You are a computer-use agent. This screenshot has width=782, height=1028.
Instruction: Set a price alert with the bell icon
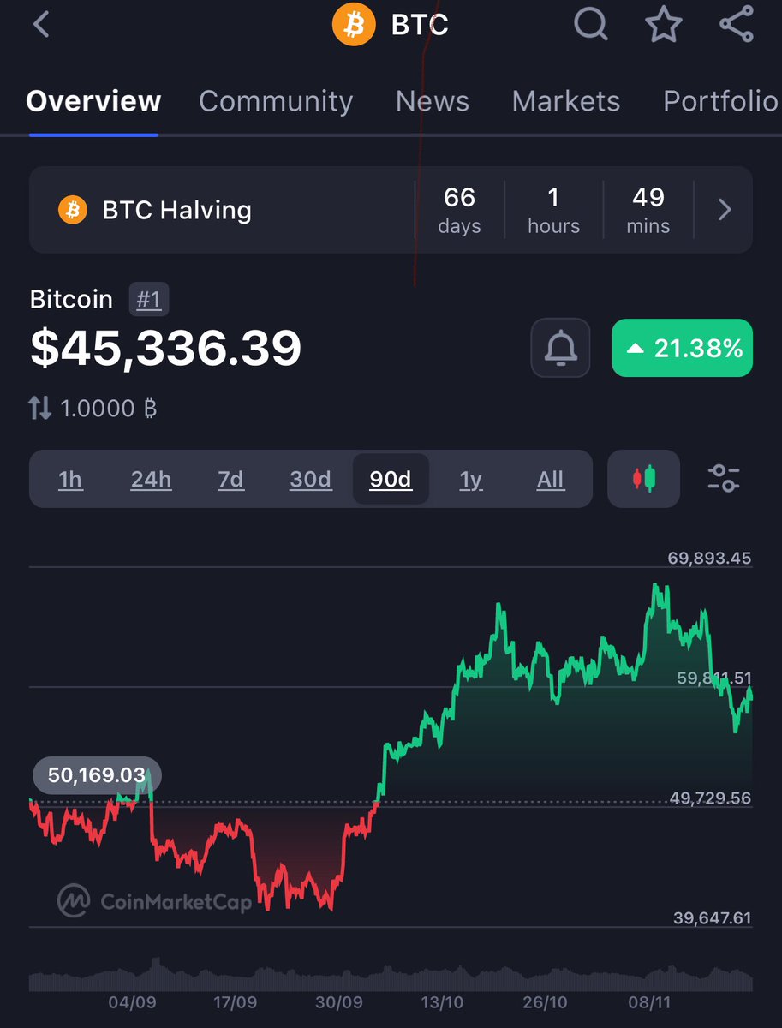pos(560,348)
